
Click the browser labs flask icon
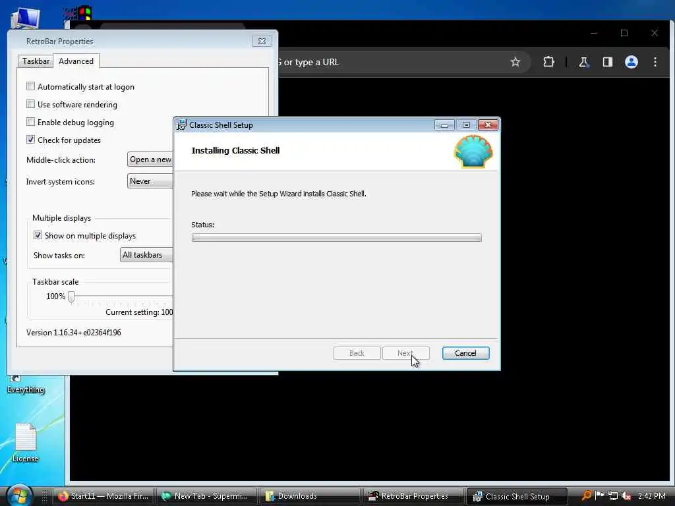tap(583, 62)
